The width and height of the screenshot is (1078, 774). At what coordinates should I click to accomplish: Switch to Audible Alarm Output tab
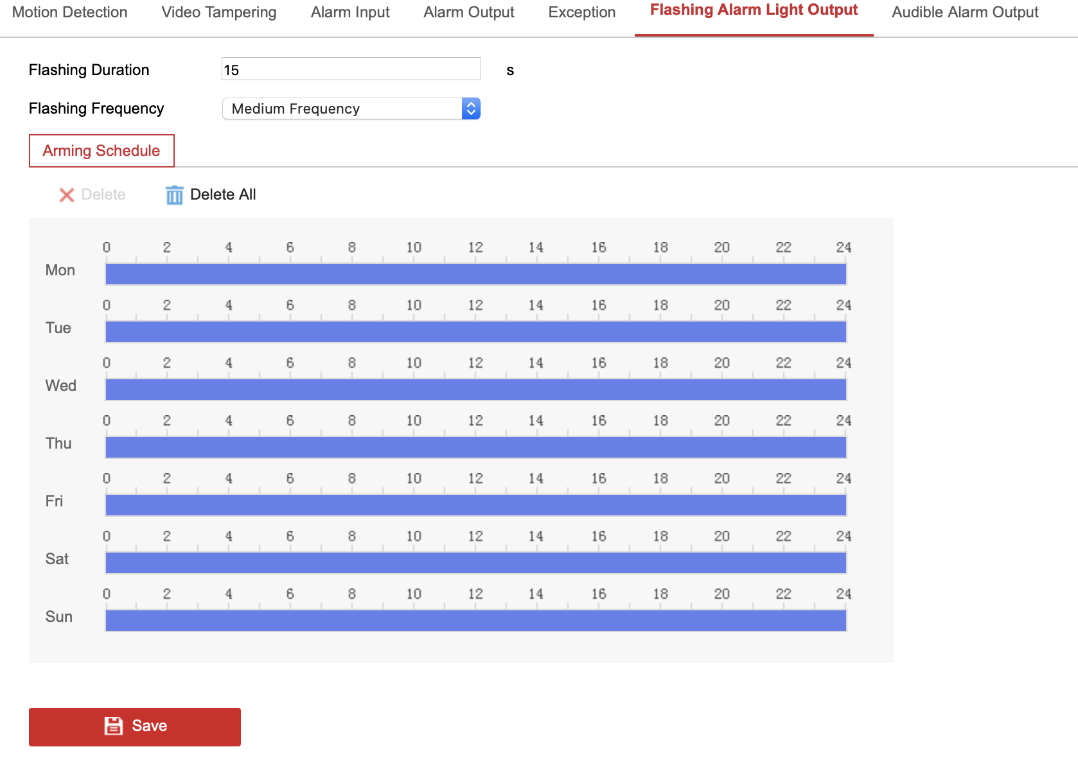(965, 13)
